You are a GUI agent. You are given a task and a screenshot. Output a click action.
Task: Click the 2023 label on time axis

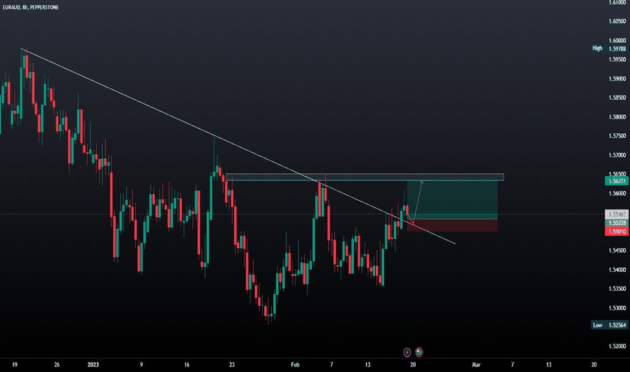[x=93, y=365]
